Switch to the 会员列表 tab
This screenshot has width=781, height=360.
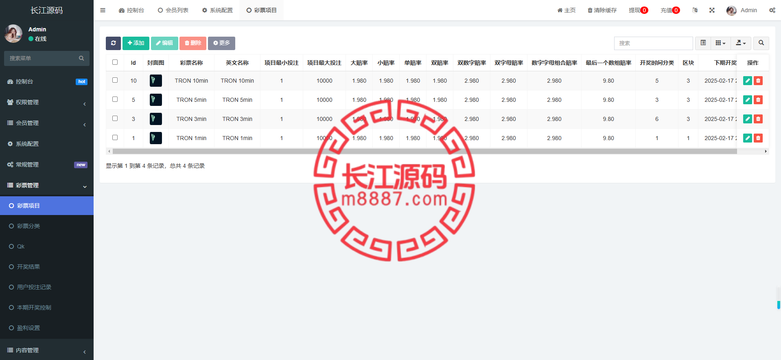point(173,10)
